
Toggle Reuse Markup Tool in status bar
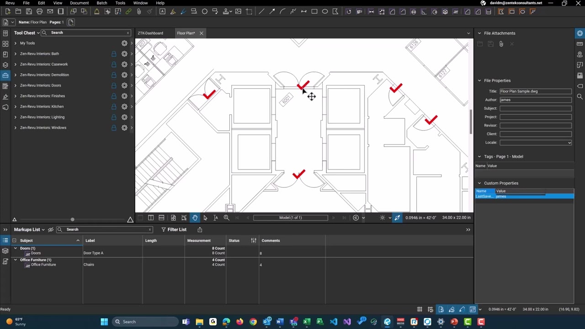(462, 309)
